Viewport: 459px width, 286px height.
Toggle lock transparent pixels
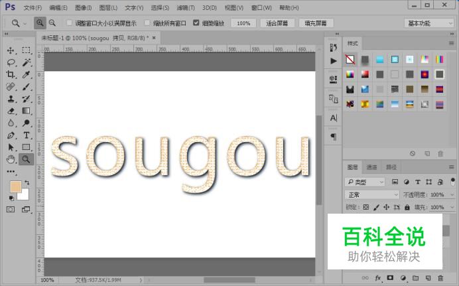pos(366,207)
